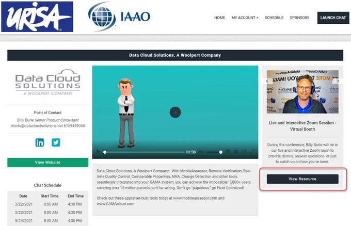Adjust the video volume slider
The width and height of the screenshot is (351, 226).
[x=214, y=152]
